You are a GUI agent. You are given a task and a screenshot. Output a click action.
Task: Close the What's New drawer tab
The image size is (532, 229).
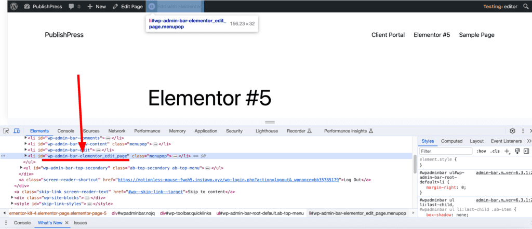(x=67, y=223)
